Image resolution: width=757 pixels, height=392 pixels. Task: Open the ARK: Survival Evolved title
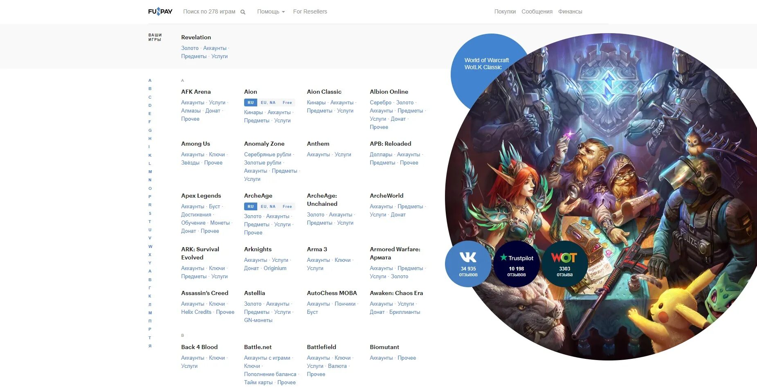[x=200, y=253]
